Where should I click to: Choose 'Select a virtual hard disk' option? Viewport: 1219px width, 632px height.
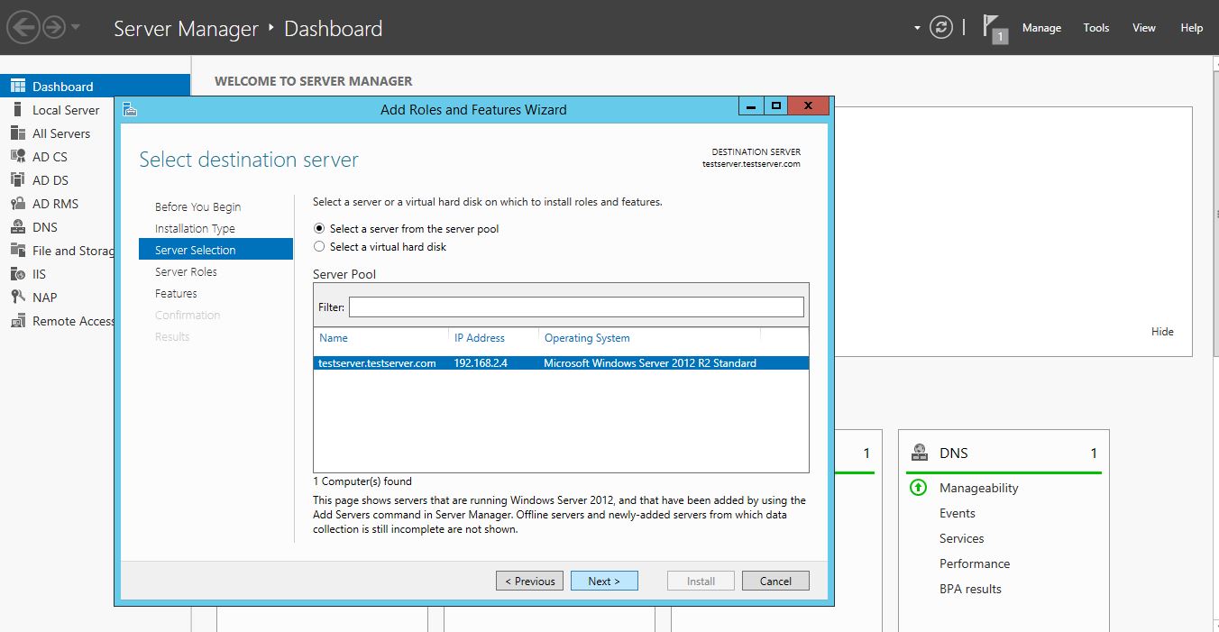click(x=319, y=247)
